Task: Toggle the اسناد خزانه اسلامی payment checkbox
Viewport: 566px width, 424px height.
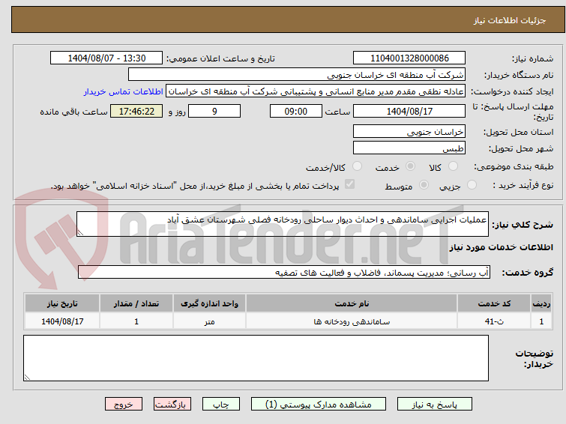Action: [349, 184]
